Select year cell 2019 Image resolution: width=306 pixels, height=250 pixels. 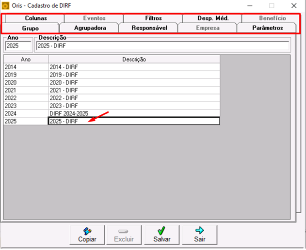(x=26, y=75)
